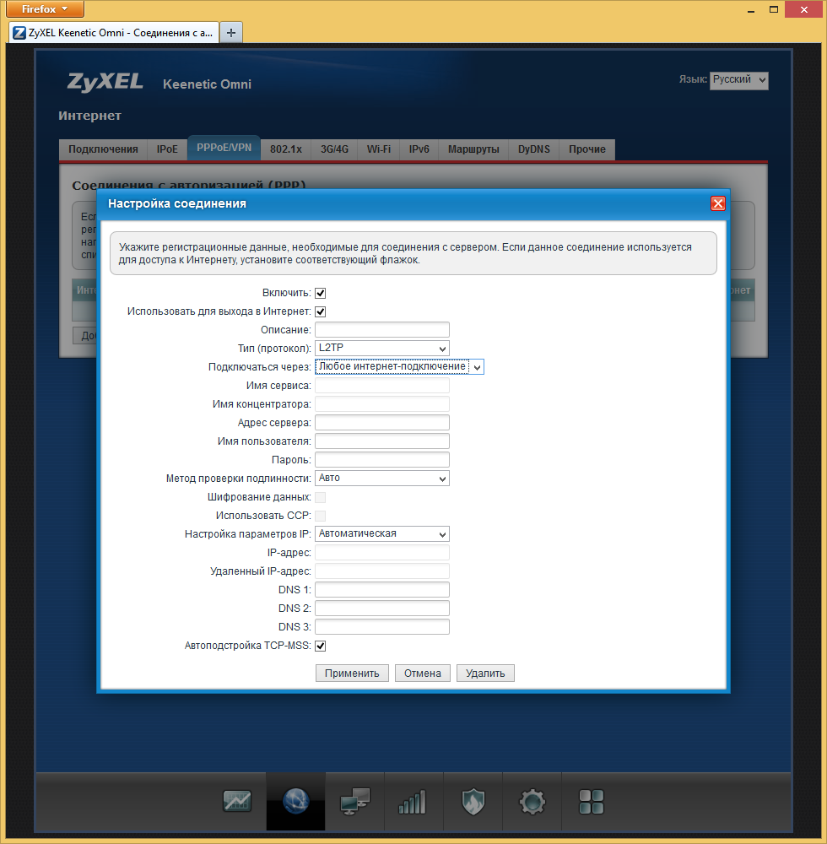Switch to the Прочие tab

[x=587, y=149]
